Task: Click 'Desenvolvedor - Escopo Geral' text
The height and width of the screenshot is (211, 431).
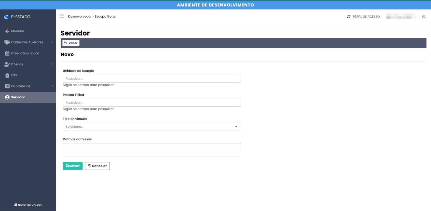Action: pyautogui.click(x=92, y=16)
